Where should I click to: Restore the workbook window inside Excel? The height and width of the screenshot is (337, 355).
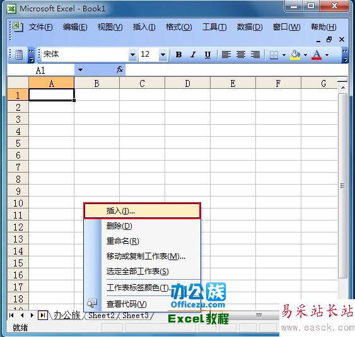pyautogui.click(x=329, y=40)
